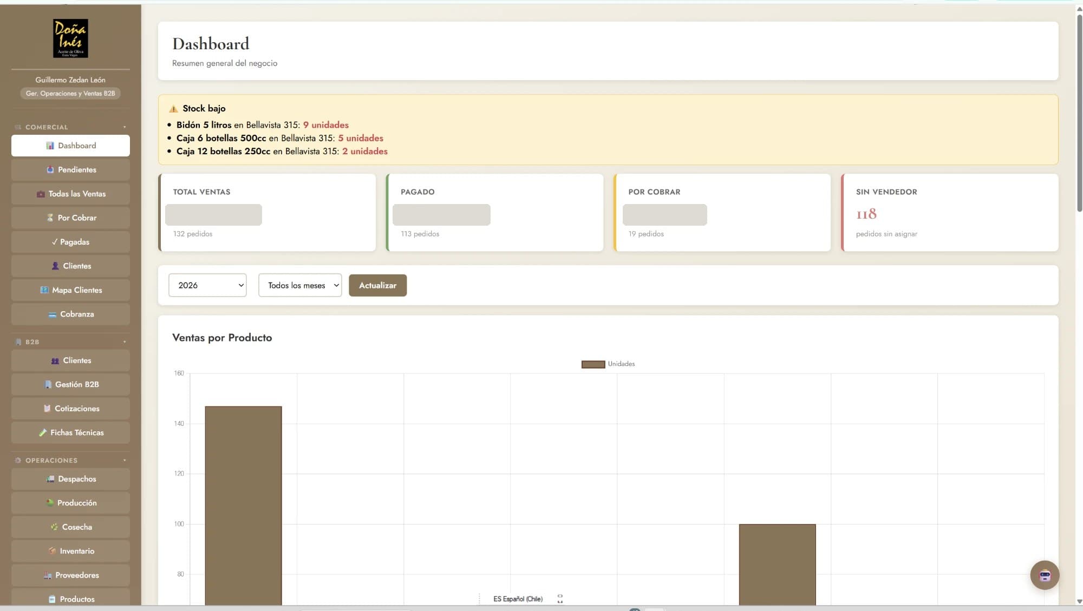Click ES Español (Chile) language indicator

[x=518, y=599]
